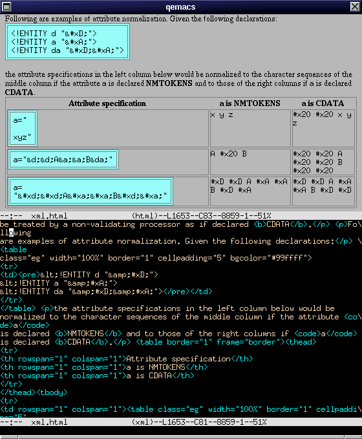Place cursor on <table tag in source
Viewport: 362px width, 439px height.
[14, 250]
